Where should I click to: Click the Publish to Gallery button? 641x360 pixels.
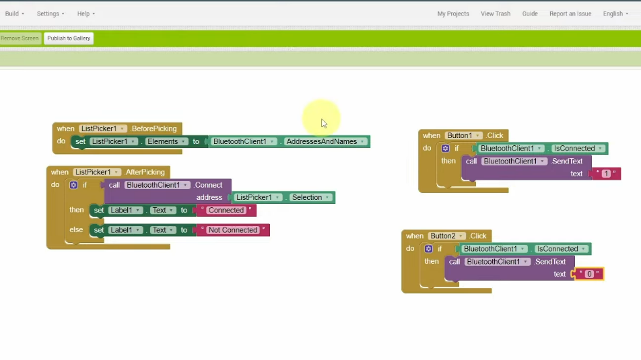[x=69, y=38]
